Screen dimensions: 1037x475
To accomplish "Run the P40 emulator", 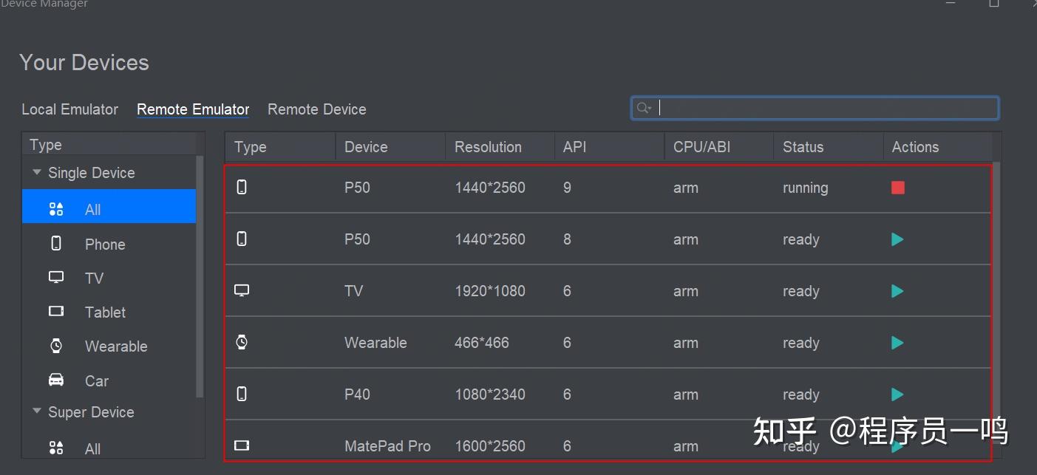I will 897,394.
